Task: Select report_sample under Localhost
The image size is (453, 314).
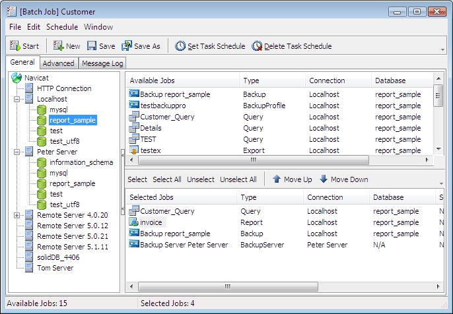Action: coord(73,120)
